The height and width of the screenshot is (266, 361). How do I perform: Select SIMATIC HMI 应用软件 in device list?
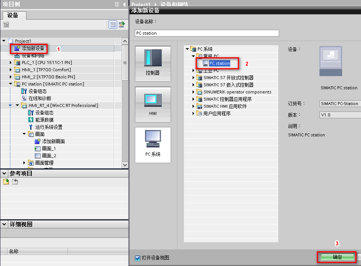225,106
